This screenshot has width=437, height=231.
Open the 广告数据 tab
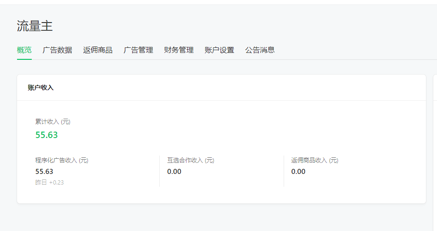click(x=58, y=50)
